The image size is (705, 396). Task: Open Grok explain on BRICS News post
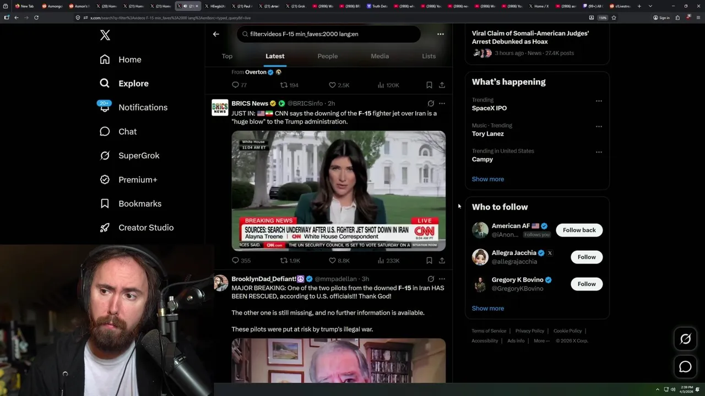click(431, 103)
